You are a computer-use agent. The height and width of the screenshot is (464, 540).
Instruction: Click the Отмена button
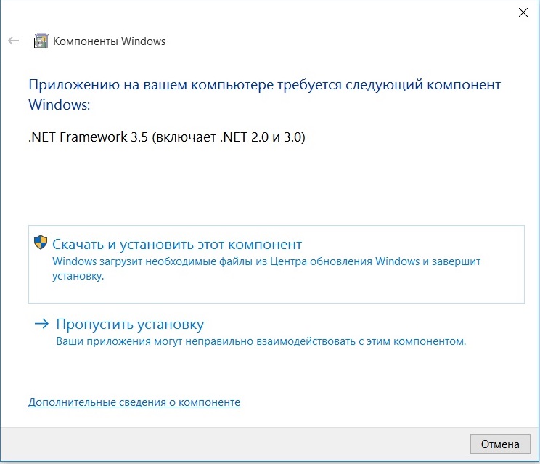500,444
